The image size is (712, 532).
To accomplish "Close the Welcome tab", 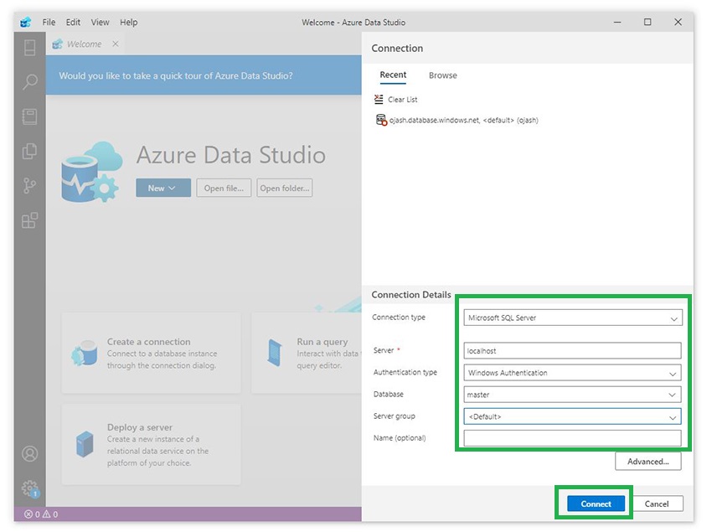I will coord(116,44).
